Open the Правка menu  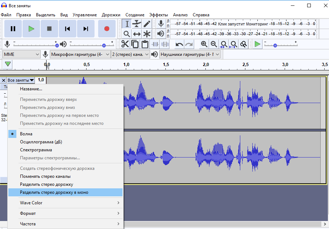[x=24, y=15]
